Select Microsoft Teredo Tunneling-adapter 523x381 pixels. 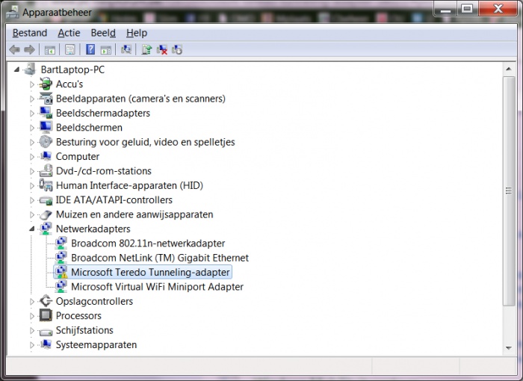(x=150, y=272)
